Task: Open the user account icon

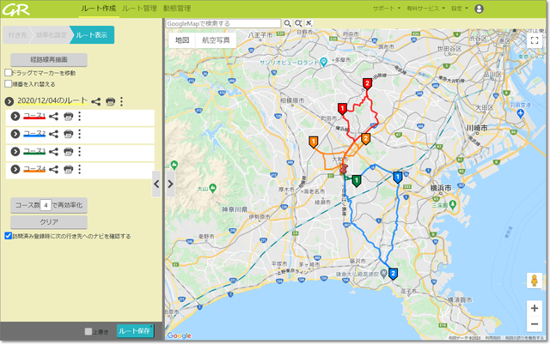Action: (479, 9)
